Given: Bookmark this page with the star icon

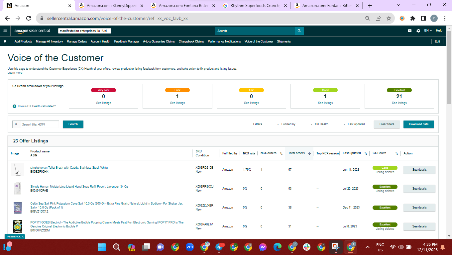Looking at the screenshot, I should pyautogui.click(x=389, y=19).
